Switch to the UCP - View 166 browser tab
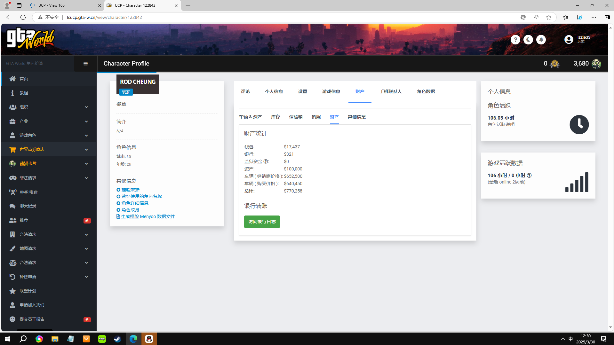This screenshot has height=345, width=614. pyautogui.click(x=66, y=5)
